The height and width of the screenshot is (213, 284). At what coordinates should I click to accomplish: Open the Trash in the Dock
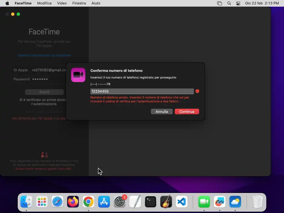coord(257,202)
